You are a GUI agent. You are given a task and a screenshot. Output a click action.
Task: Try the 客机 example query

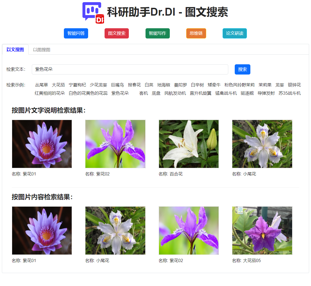(x=144, y=93)
